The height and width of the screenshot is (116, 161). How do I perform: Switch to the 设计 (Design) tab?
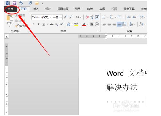[x=48, y=9]
